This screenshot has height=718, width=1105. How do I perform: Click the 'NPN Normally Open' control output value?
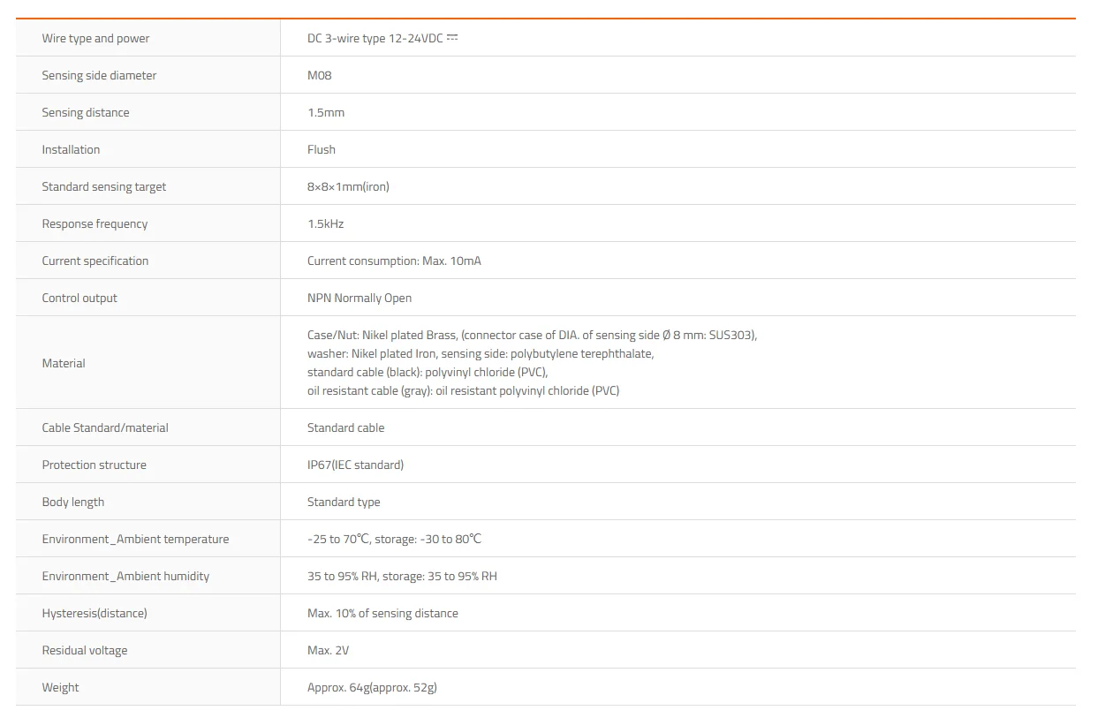360,298
